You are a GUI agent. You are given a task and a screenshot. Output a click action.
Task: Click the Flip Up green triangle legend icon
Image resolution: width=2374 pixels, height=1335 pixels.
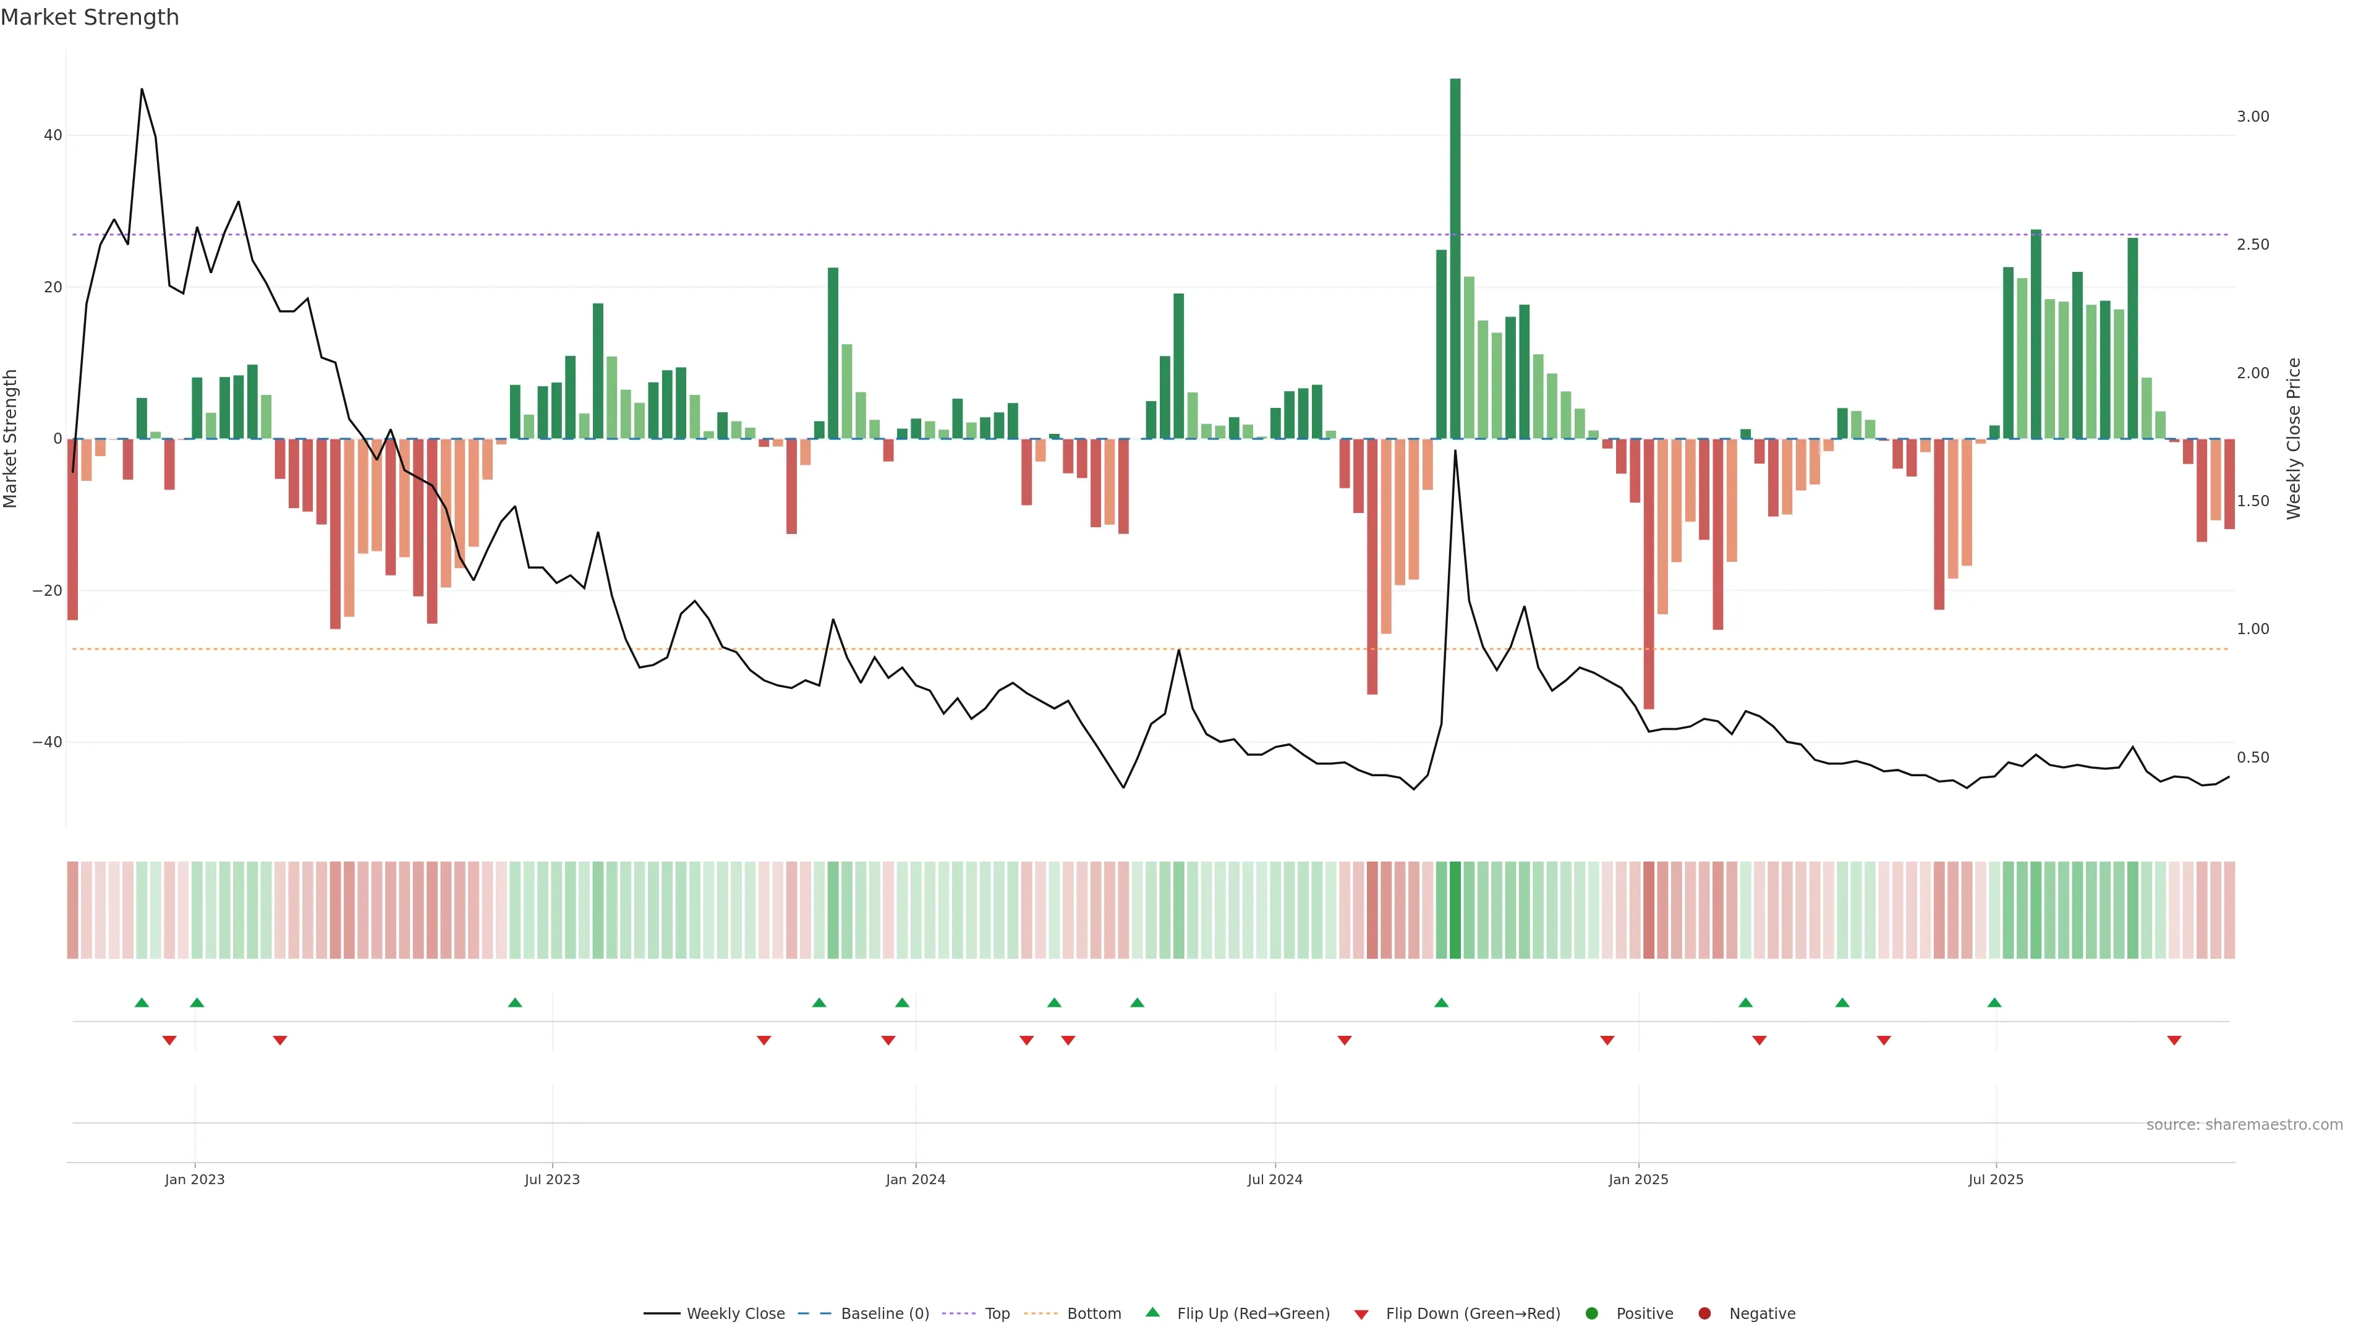point(1152,1313)
